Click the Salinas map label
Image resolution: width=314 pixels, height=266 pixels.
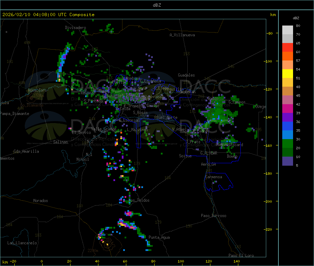pyautogui.click(x=60, y=142)
